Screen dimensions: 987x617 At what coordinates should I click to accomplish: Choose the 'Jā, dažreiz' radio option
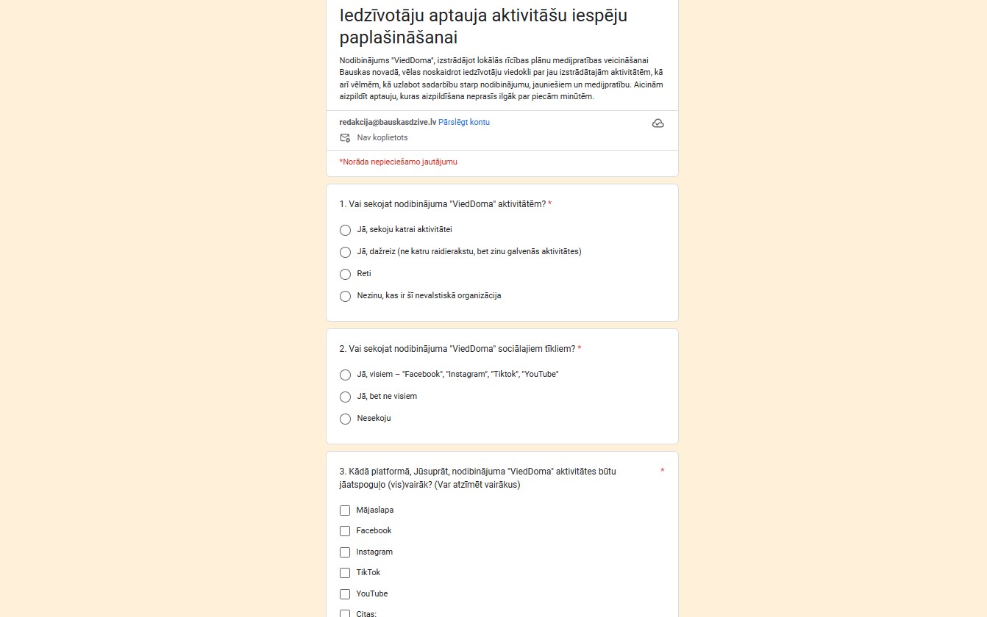tap(345, 252)
